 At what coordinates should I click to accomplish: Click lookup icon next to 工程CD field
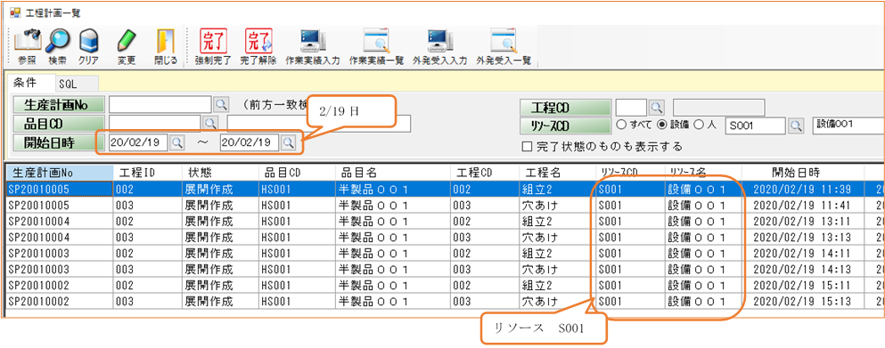tap(656, 107)
